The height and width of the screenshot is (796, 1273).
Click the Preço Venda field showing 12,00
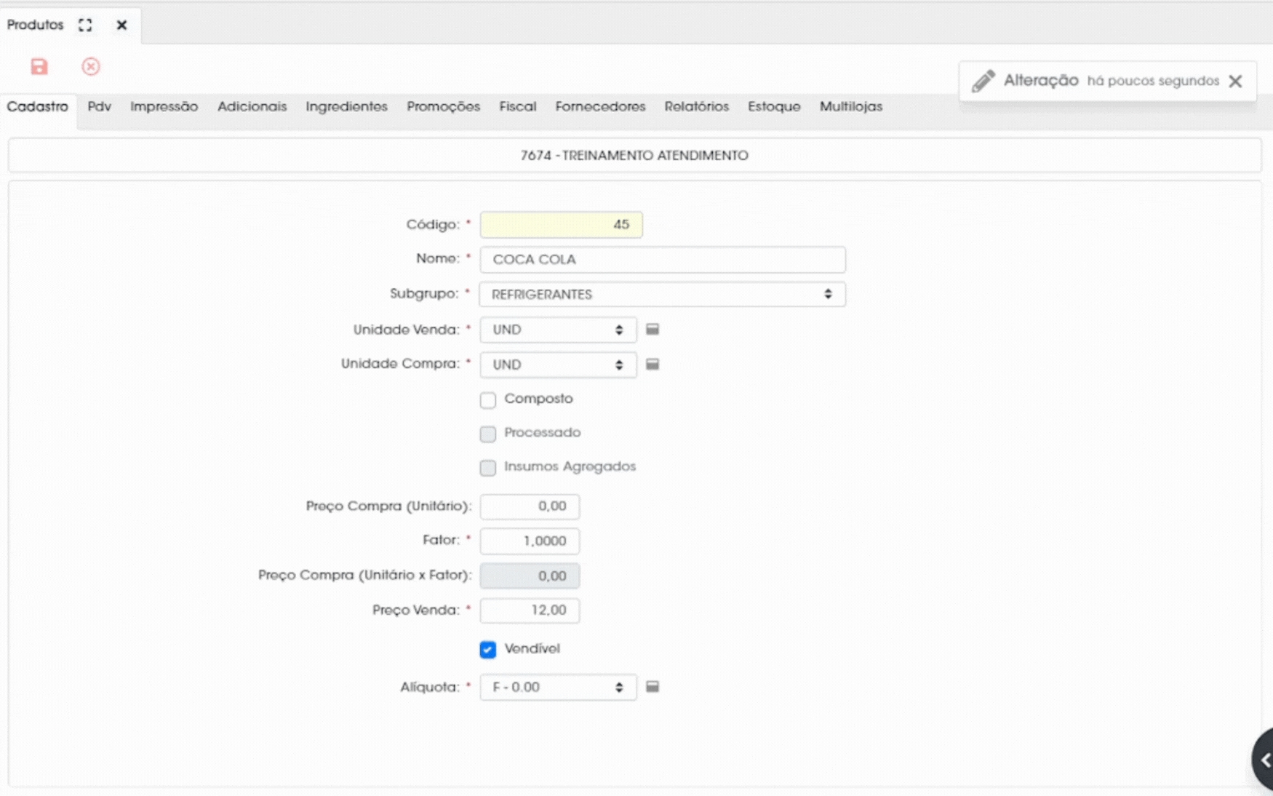tap(530, 610)
